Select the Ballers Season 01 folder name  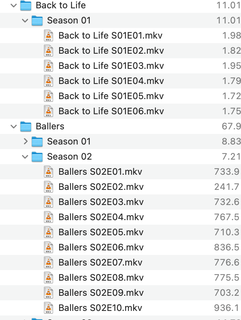(x=69, y=141)
